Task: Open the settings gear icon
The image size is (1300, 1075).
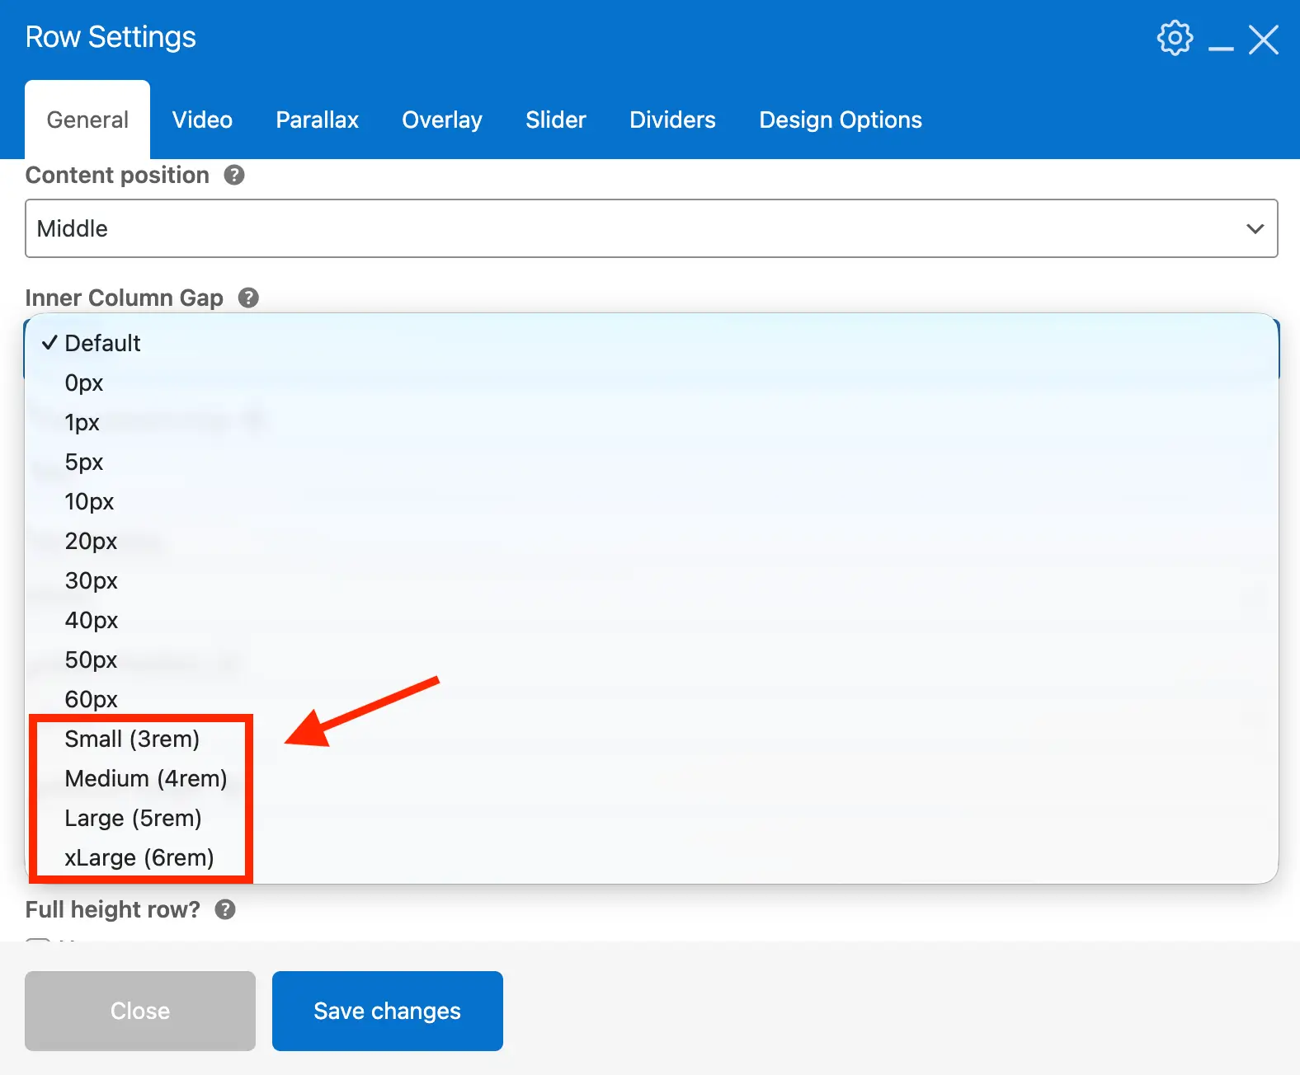Action: click(1175, 38)
